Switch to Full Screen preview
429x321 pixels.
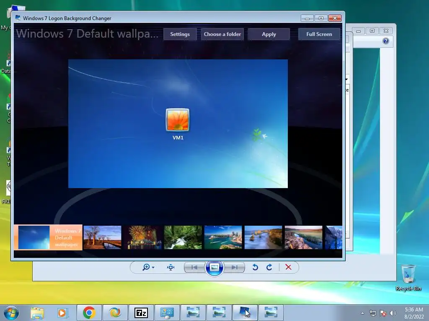point(319,34)
